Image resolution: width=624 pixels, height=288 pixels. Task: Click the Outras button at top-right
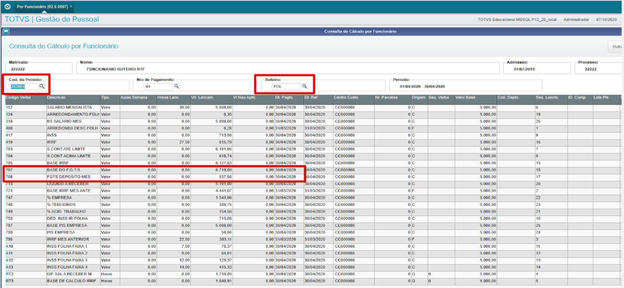coord(616,47)
